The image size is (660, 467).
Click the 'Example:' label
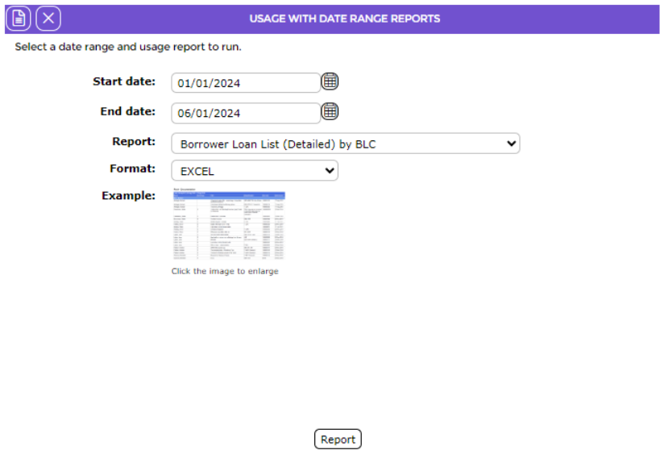[x=129, y=196]
